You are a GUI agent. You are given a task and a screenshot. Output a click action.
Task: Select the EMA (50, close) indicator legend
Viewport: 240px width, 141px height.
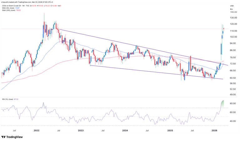click(x=8, y=8)
